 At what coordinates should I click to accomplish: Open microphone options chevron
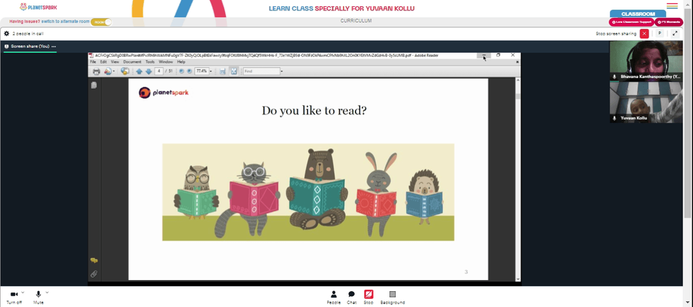coord(47,292)
